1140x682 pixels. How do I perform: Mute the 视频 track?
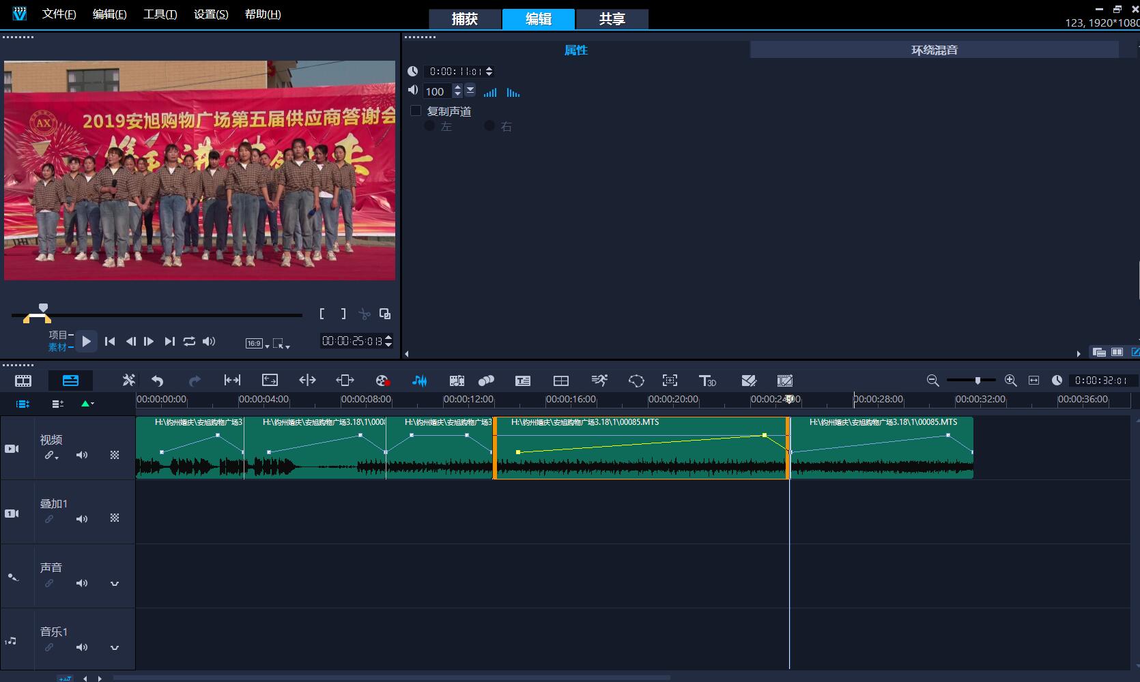tap(82, 455)
